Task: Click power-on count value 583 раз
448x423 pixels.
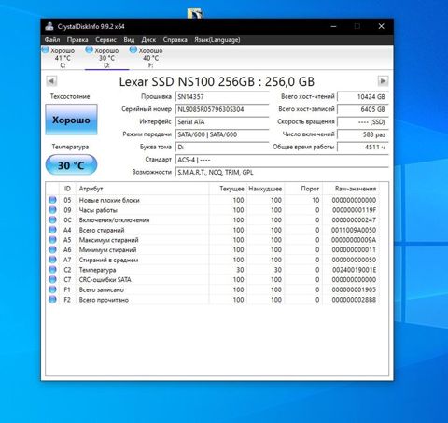Action: (x=363, y=134)
